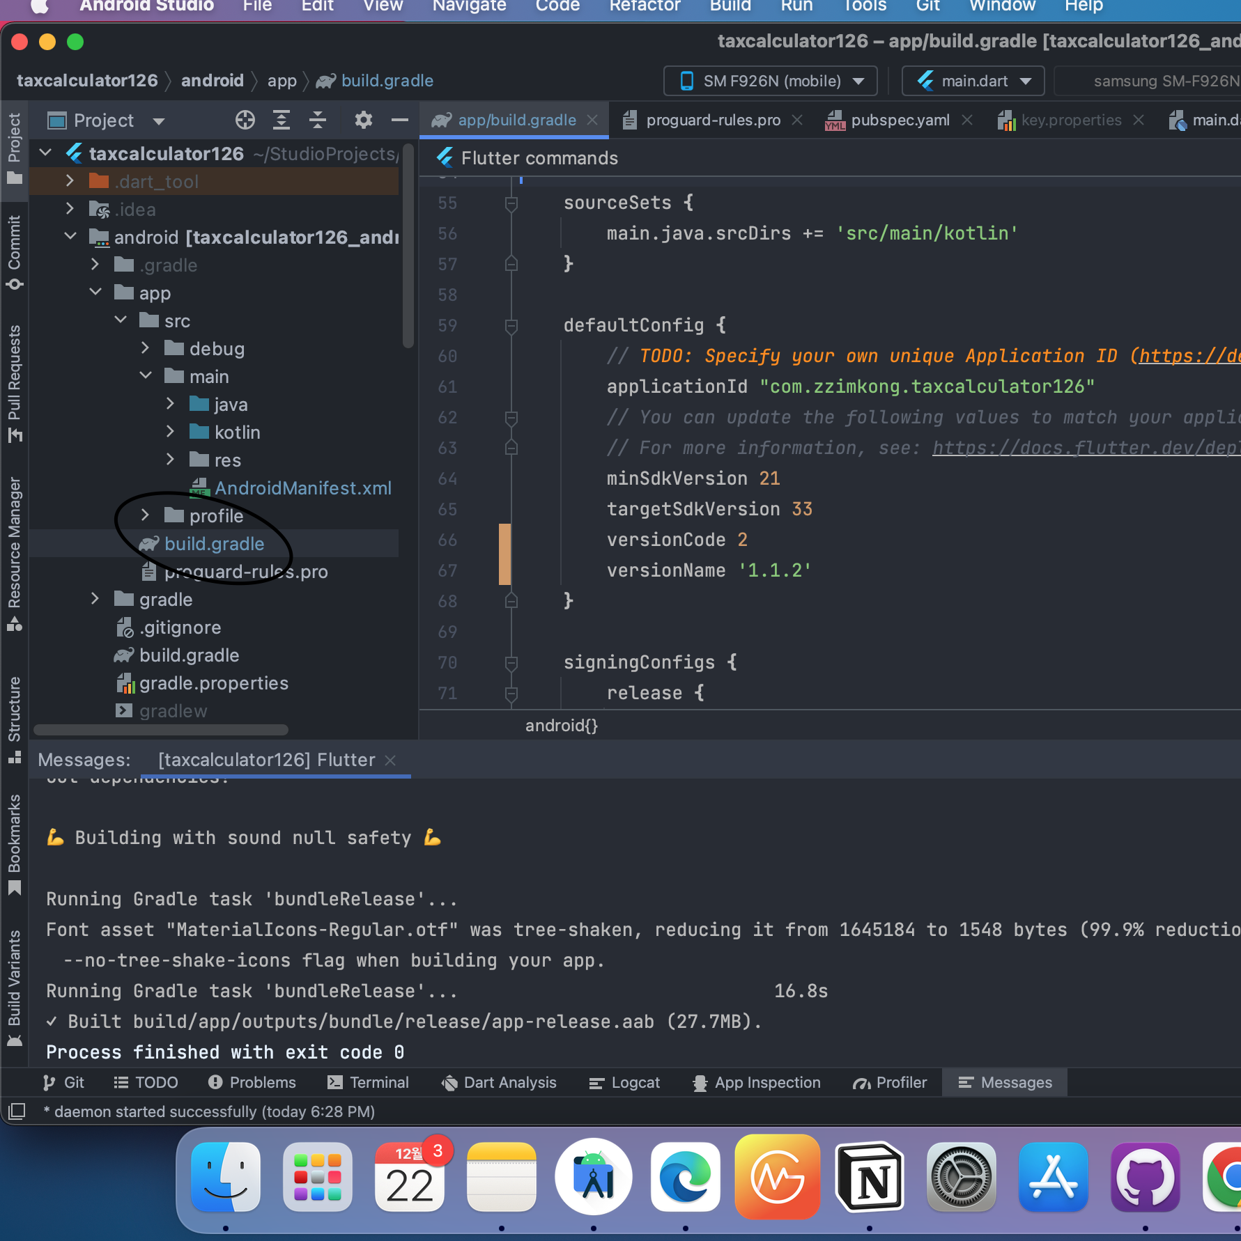Open the Build Variants tool window
Viewport: 1241px width, 1241px height.
click(x=15, y=988)
